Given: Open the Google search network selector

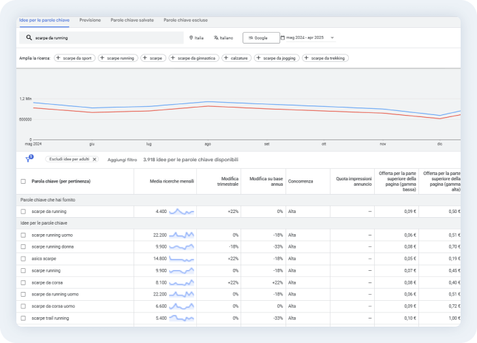Looking at the screenshot, I should click(x=261, y=38).
